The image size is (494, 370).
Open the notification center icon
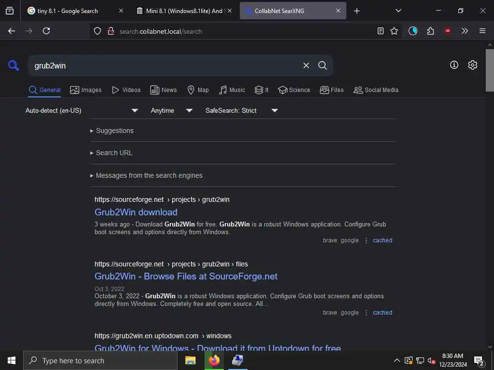click(479, 361)
